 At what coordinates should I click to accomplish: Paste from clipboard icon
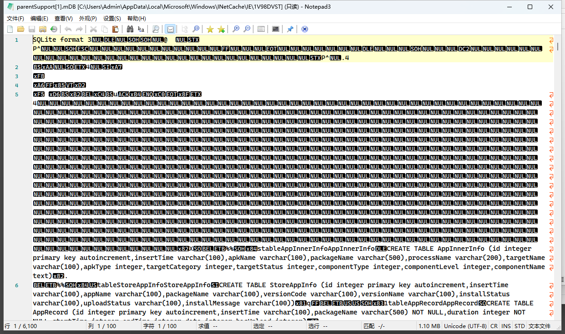pyautogui.click(x=116, y=29)
